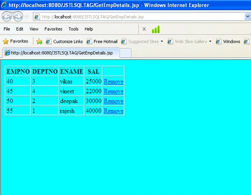
Task: Open the recent pages dropdown arrow
Action: [x=27, y=16]
